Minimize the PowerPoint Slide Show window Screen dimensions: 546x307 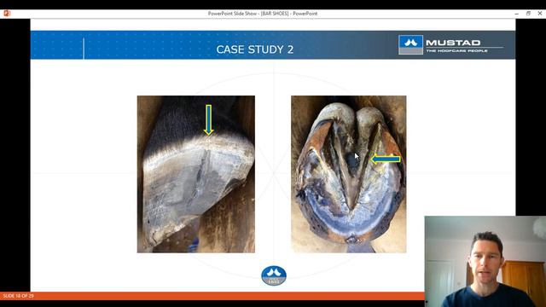pos(517,14)
